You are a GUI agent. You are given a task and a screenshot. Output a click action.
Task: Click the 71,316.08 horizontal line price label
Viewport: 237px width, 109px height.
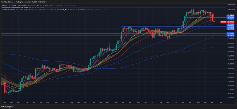tap(230, 27)
